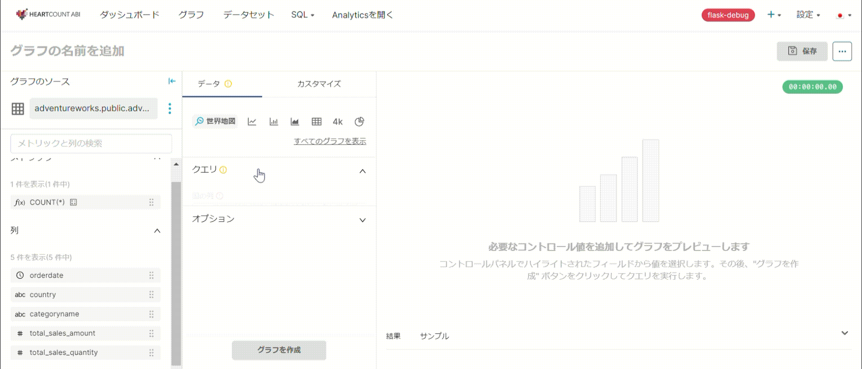Grab the drag handle for COUNT(*)
This screenshot has width=862, height=369.
(151, 202)
